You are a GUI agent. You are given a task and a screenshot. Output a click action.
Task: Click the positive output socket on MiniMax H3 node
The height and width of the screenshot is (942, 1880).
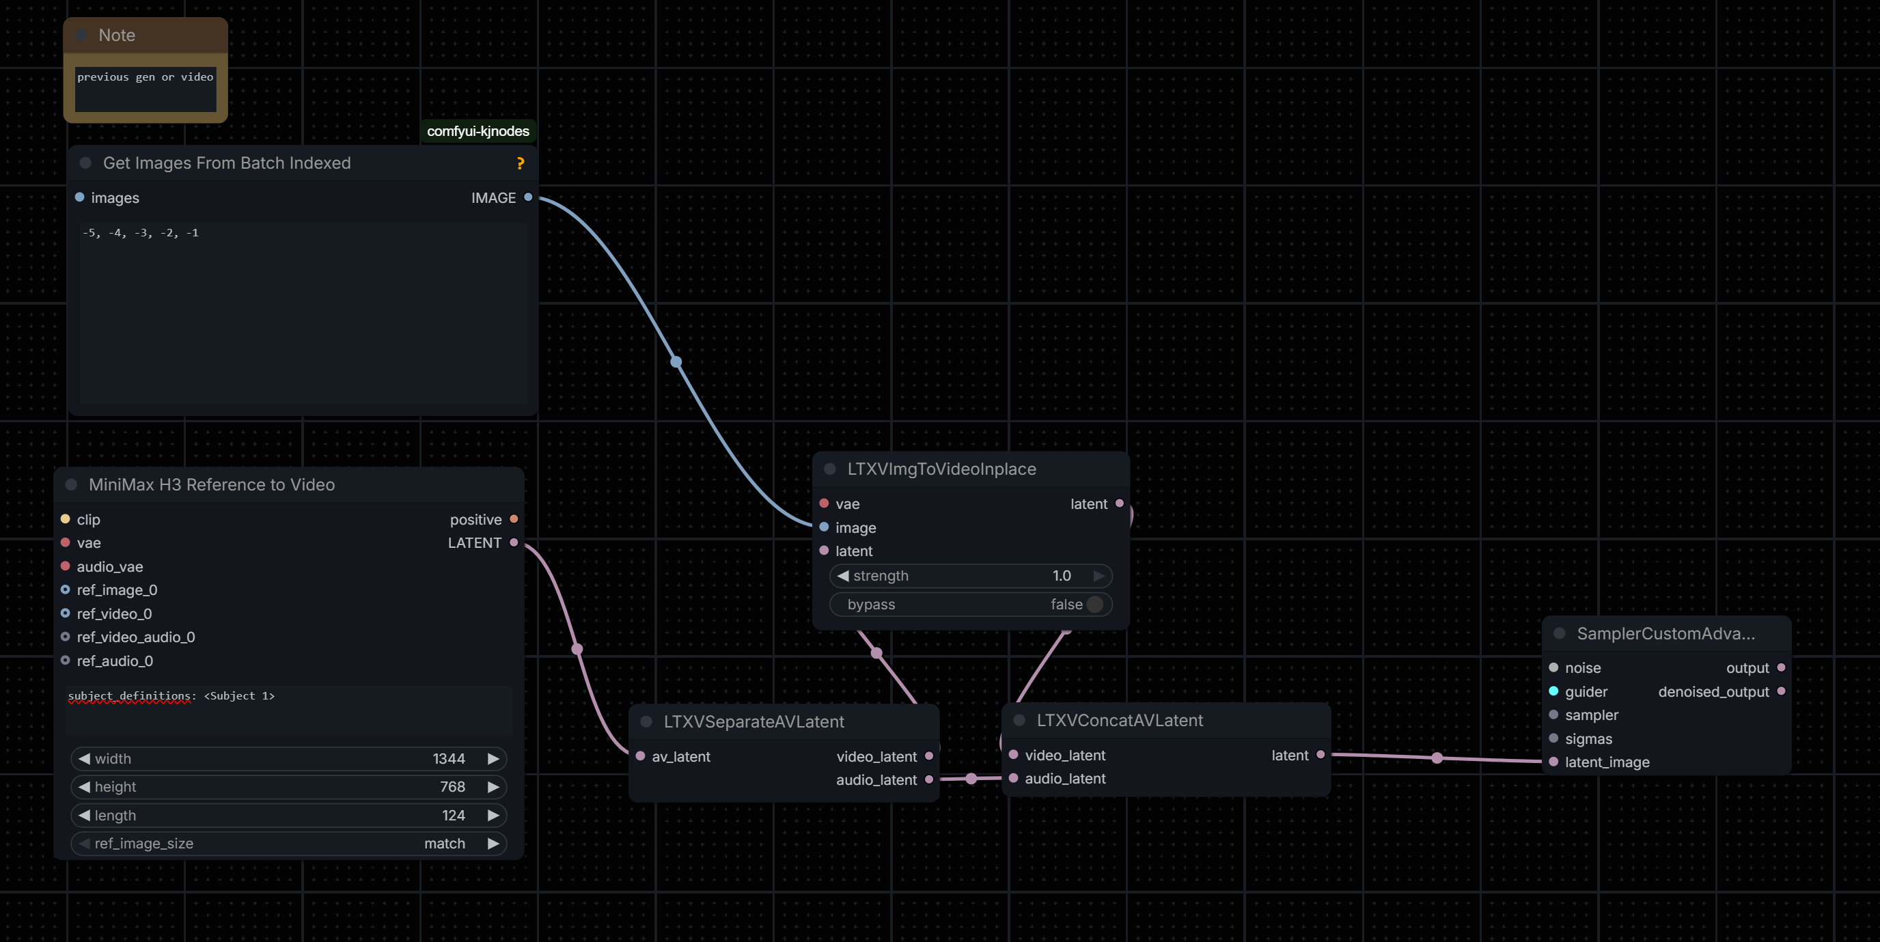point(514,518)
